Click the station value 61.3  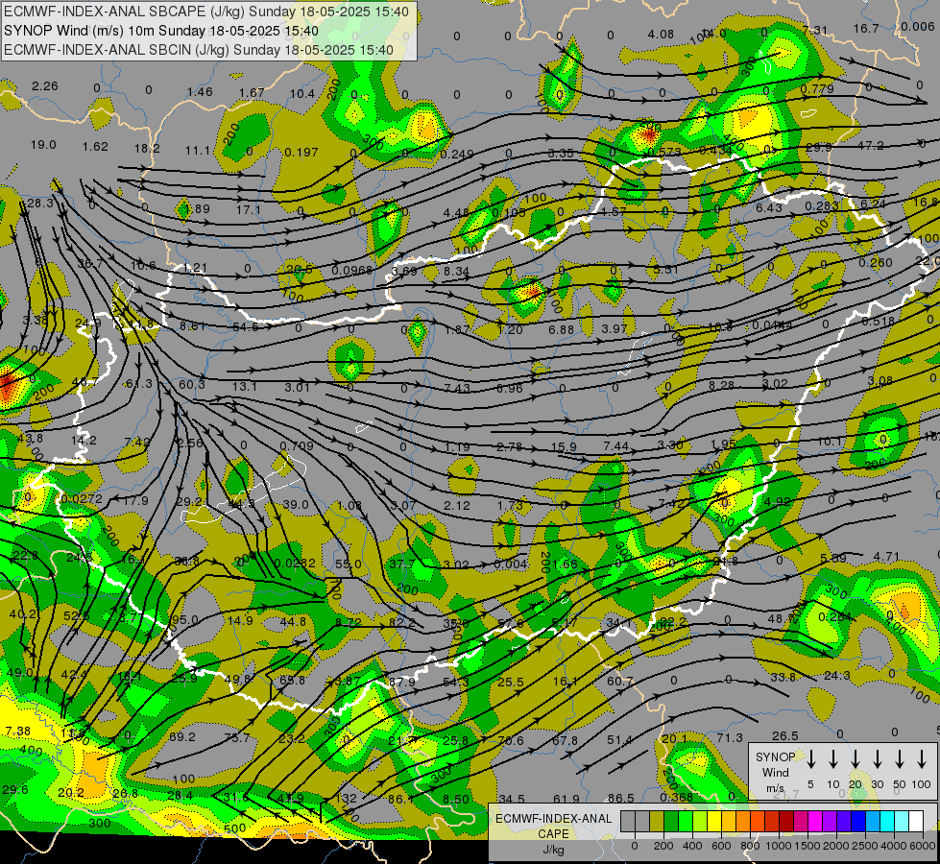pyautogui.click(x=138, y=384)
